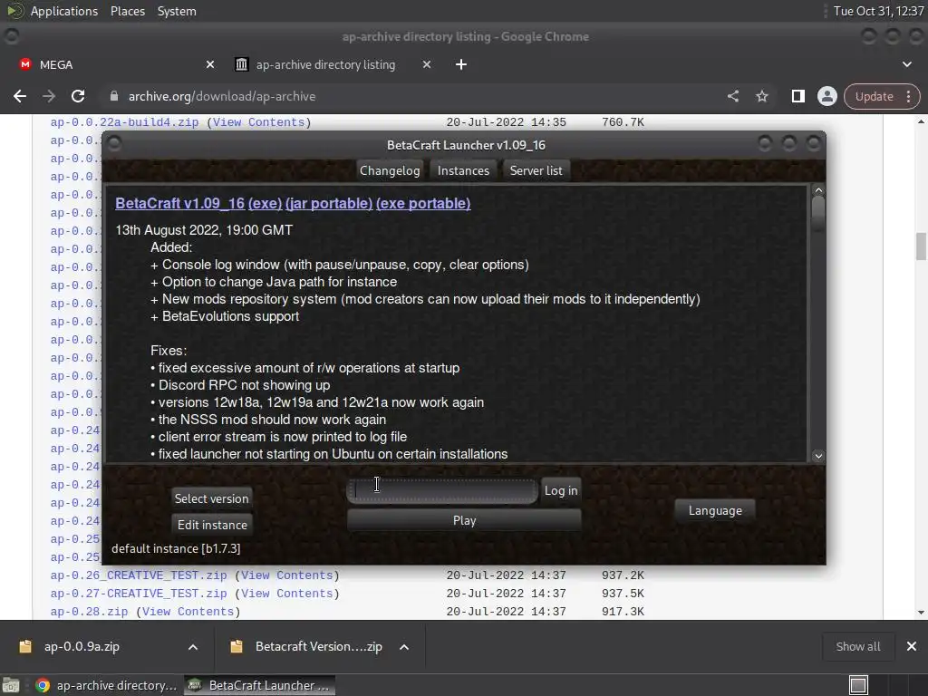Viewport: 928px width, 696px height.
Task: Show all downloads
Action: click(x=857, y=646)
